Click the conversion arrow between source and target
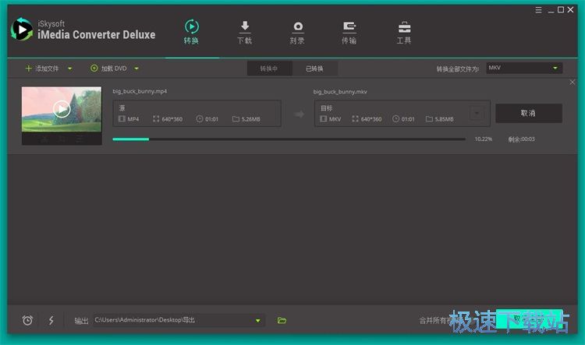Image resolution: width=585 pixels, height=345 pixels. [299, 114]
